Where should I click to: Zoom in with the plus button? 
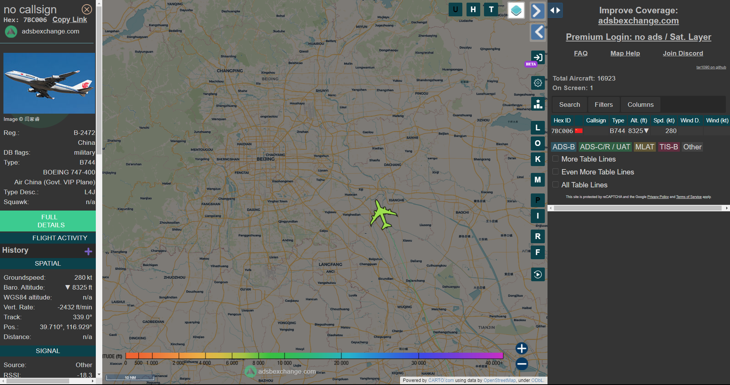coord(522,348)
